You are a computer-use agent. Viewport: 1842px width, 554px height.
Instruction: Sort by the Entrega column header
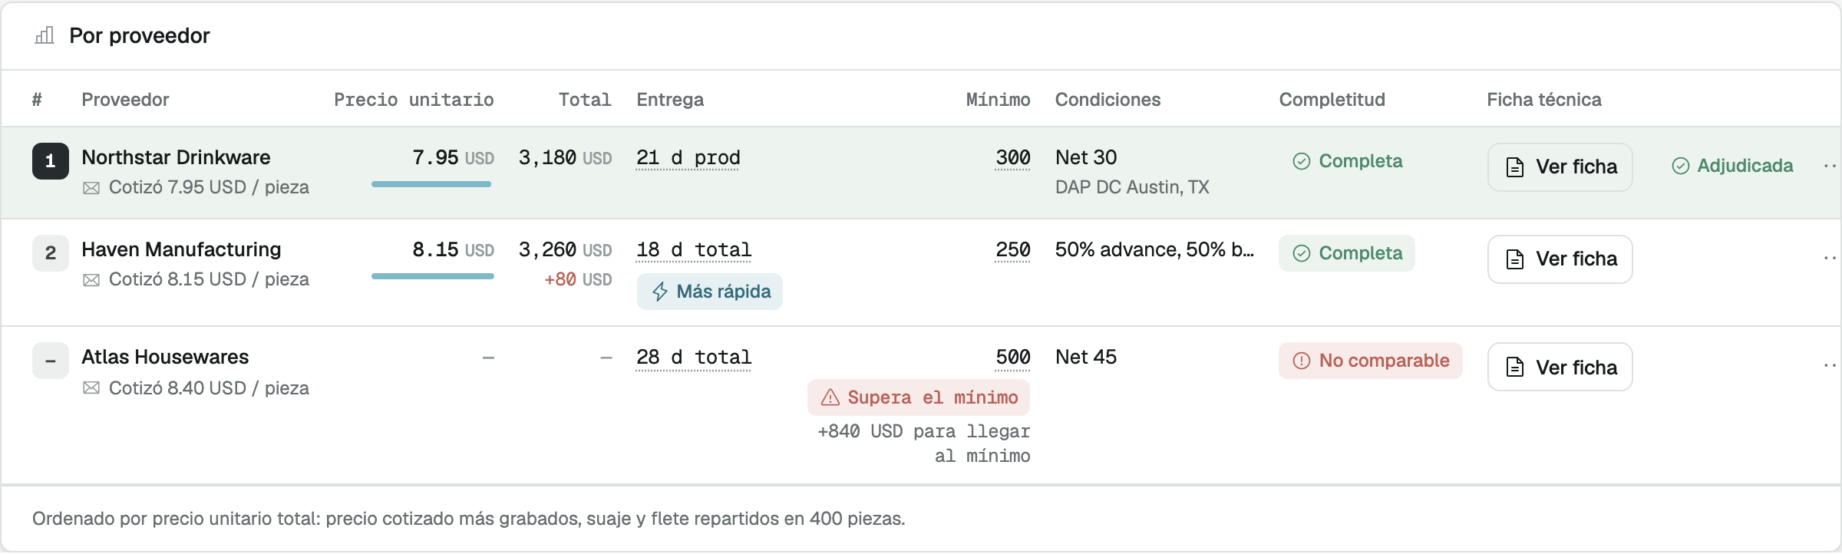click(670, 100)
